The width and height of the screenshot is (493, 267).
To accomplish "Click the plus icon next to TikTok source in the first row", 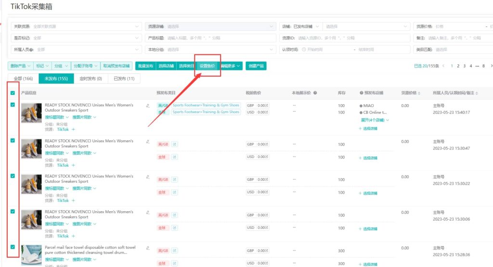I will click(x=73, y=130).
